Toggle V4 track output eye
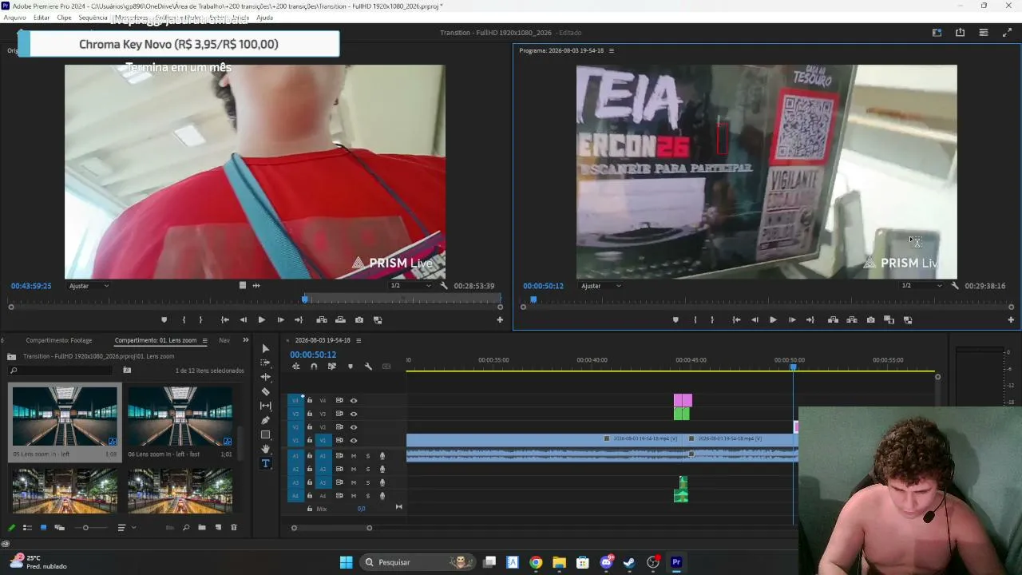 click(354, 401)
